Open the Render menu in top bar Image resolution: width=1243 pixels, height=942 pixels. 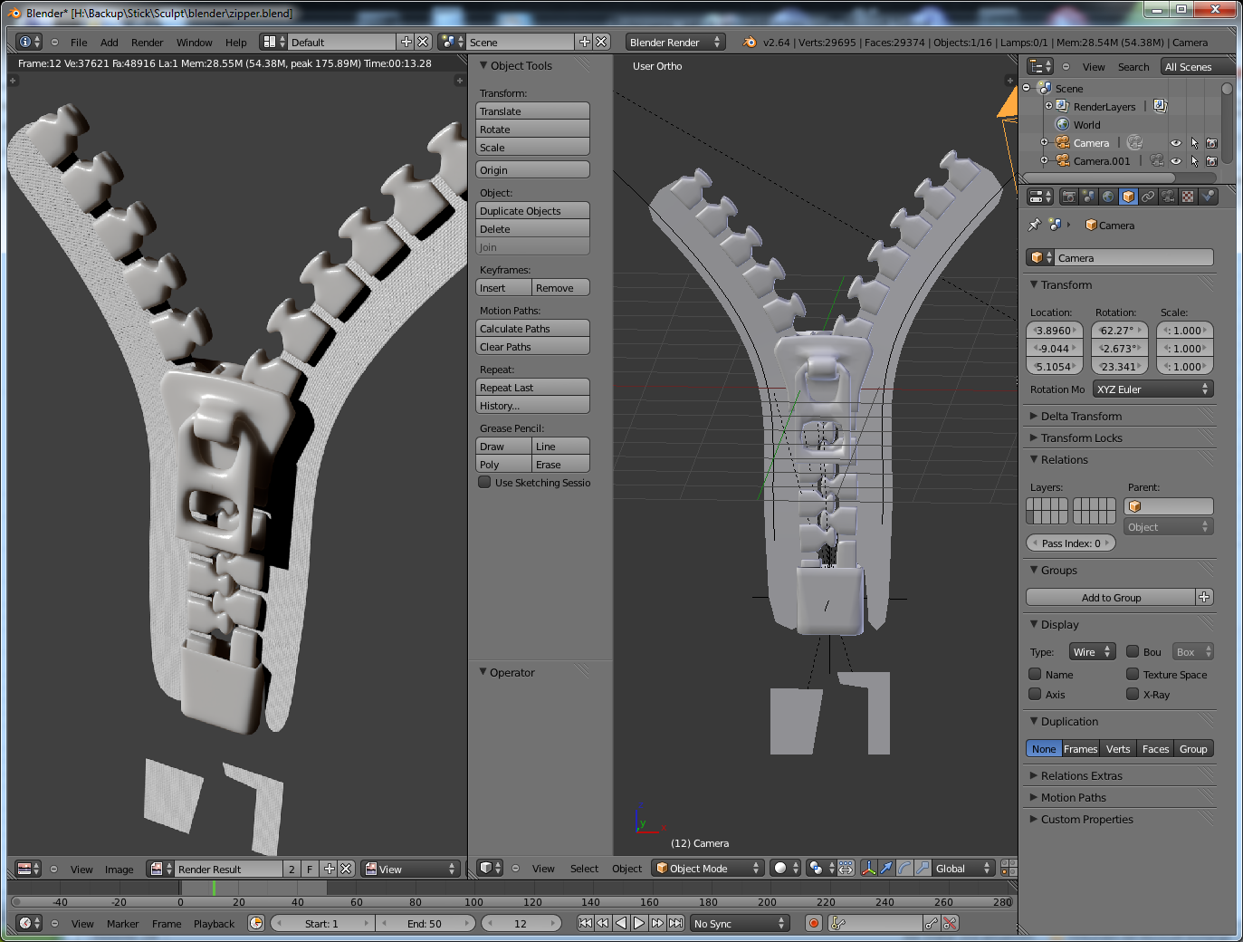pos(147,43)
